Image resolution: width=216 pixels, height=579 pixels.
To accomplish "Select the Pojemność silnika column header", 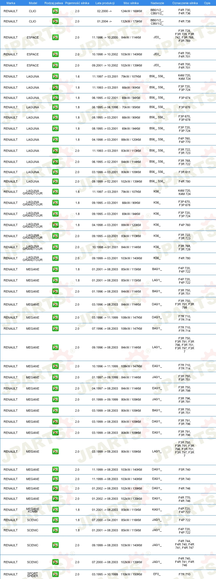I will [x=77, y=3].
